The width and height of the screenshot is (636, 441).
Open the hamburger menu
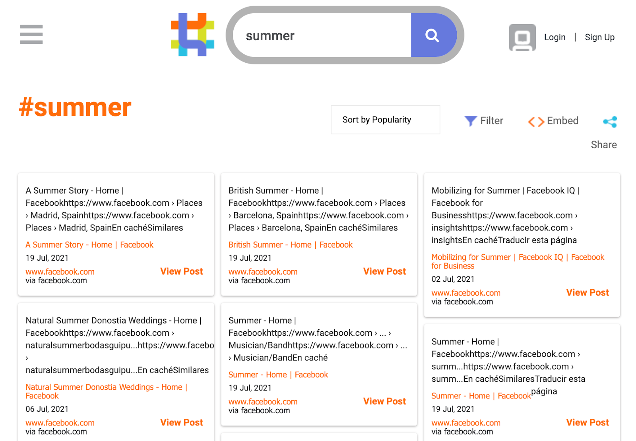click(31, 34)
